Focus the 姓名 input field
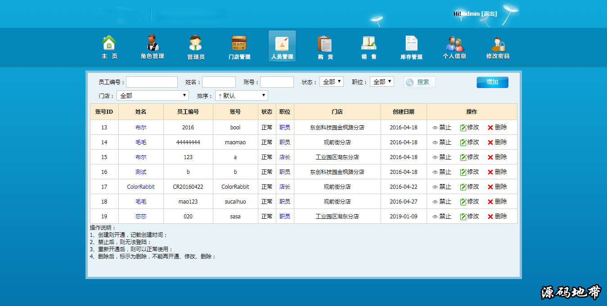This screenshot has height=306, width=607. (x=219, y=82)
